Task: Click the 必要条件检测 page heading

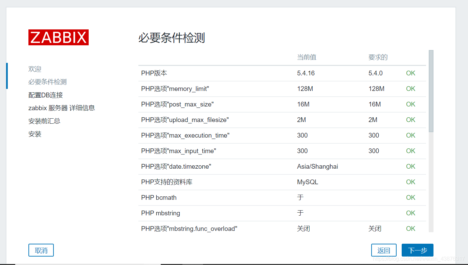Action: point(172,38)
